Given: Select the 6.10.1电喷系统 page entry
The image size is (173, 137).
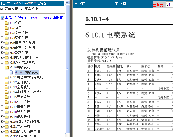Looking at the screenshot, I should (x=27, y=72).
